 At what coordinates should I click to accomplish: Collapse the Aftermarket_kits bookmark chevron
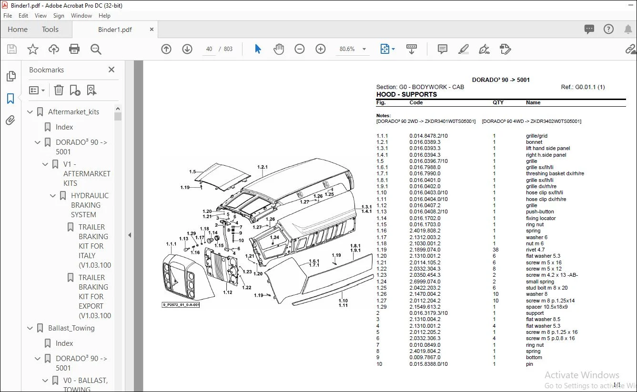pyautogui.click(x=30, y=112)
